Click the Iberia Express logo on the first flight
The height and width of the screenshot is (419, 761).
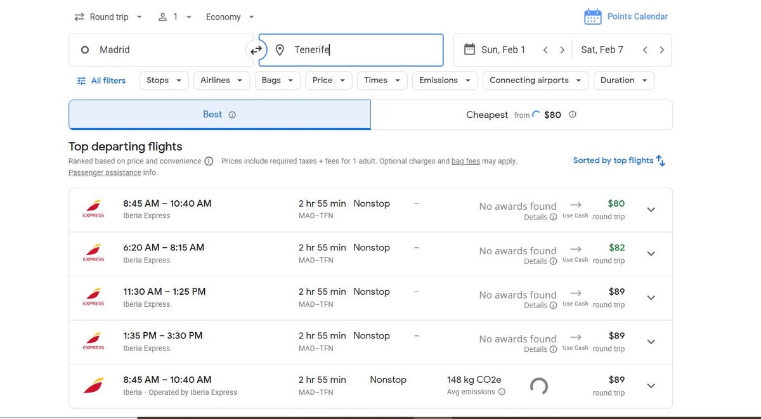click(x=93, y=209)
